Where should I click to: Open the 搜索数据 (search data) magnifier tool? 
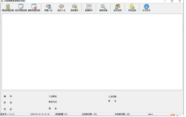[103, 8]
